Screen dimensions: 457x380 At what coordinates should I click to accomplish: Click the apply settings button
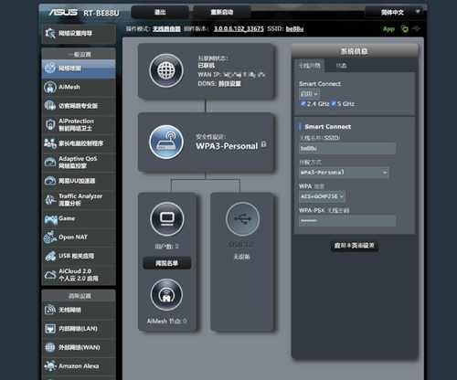355,246
